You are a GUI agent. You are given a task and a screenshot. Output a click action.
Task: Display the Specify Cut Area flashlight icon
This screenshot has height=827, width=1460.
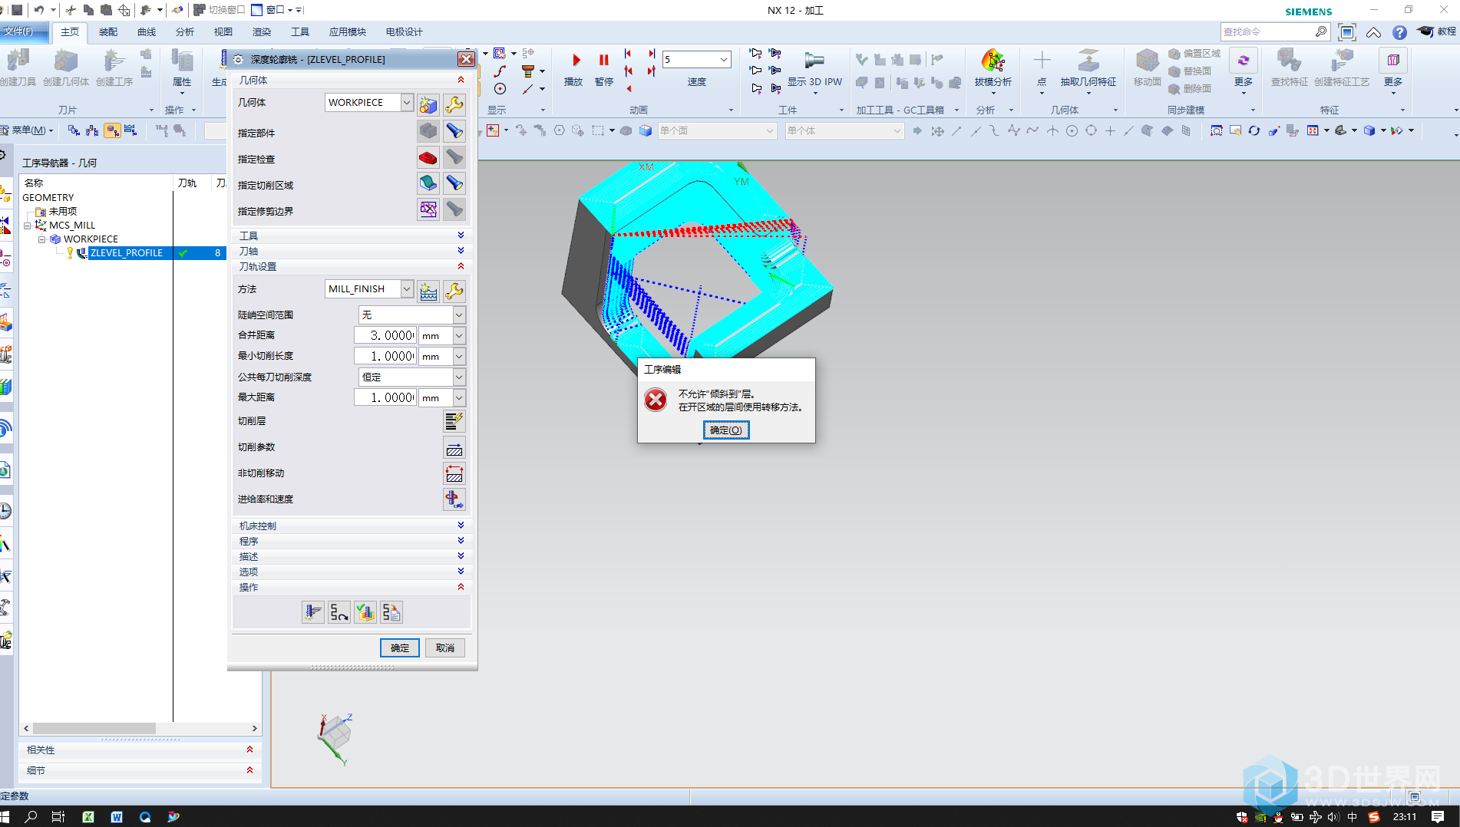point(454,183)
